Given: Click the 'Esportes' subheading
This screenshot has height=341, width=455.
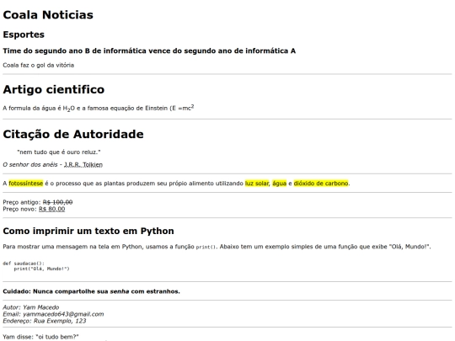Looking at the screenshot, I should [24, 35].
